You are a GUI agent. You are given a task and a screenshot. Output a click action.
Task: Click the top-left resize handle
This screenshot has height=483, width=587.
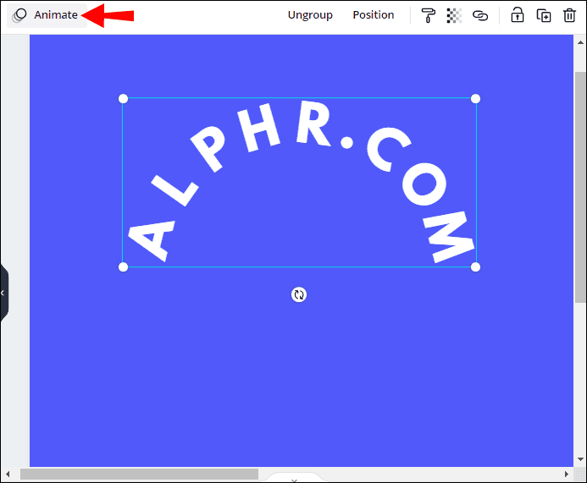pyautogui.click(x=124, y=99)
